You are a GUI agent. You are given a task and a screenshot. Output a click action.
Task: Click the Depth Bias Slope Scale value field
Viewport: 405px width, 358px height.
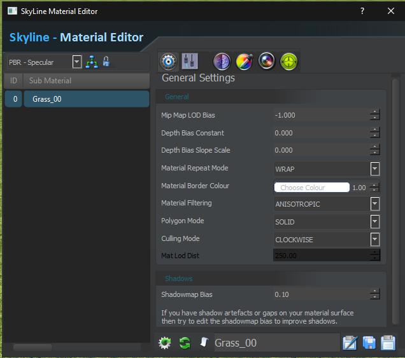(x=322, y=150)
